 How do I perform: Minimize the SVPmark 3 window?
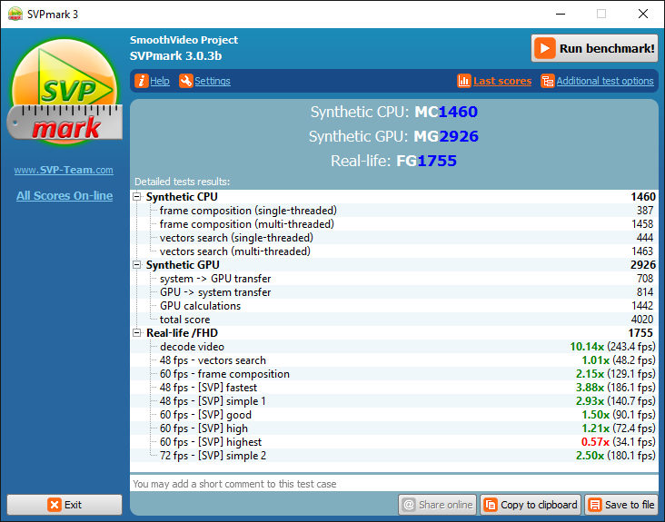tap(561, 14)
